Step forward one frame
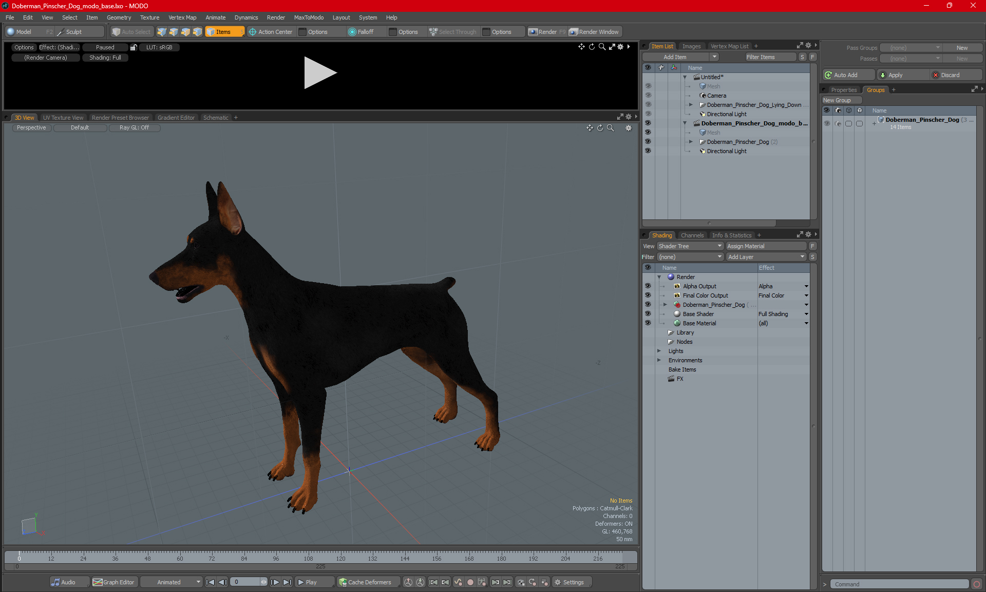Viewport: 986px width, 592px height. (x=275, y=582)
